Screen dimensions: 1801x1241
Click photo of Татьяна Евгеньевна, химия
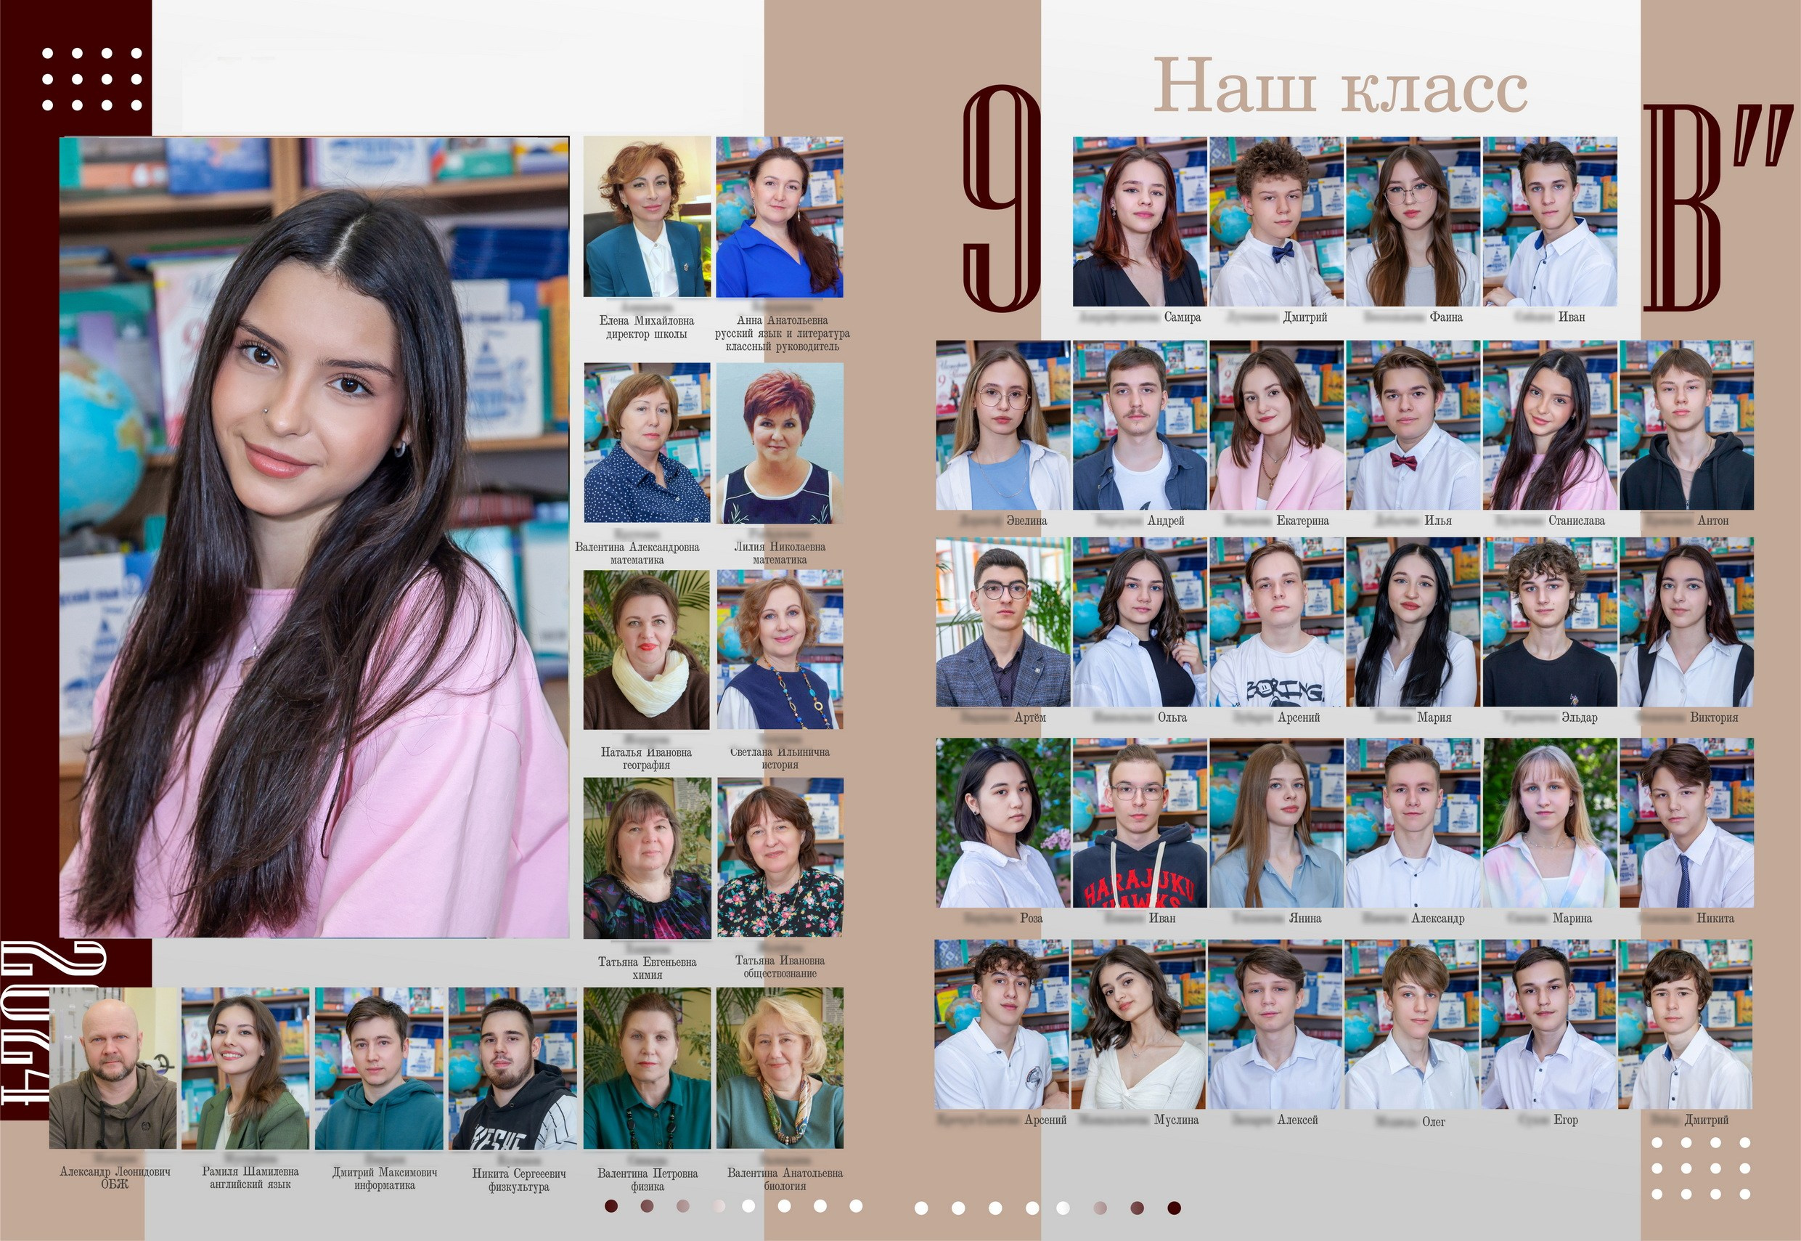click(x=647, y=858)
